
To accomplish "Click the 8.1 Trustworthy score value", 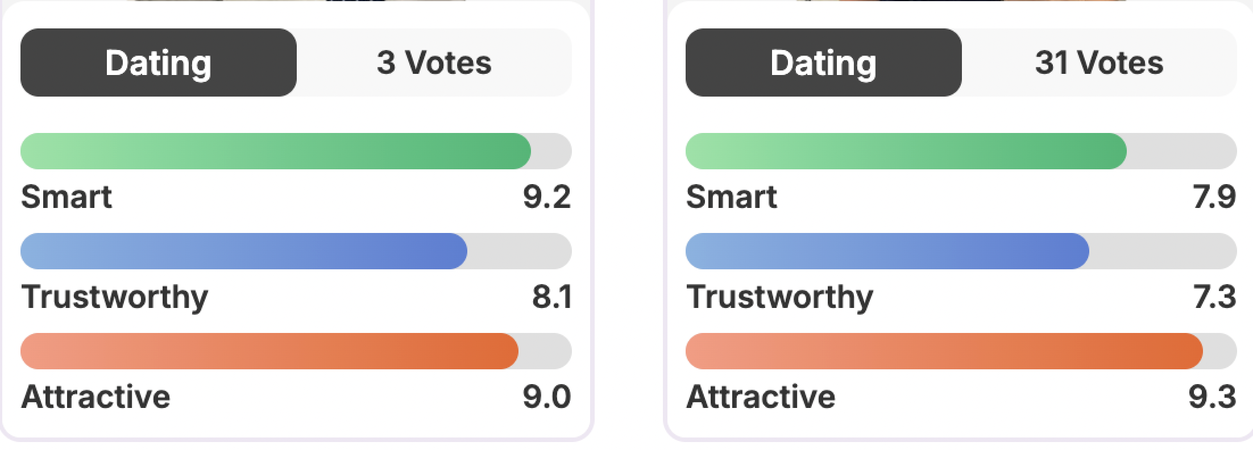I will tap(551, 297).
